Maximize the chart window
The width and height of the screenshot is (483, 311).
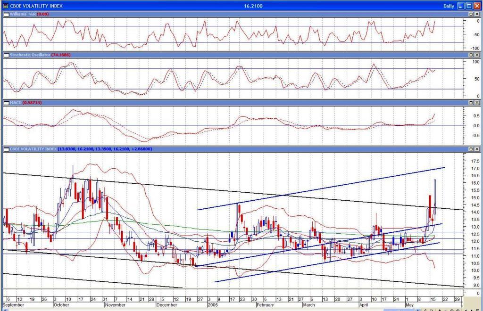point(469,6)
